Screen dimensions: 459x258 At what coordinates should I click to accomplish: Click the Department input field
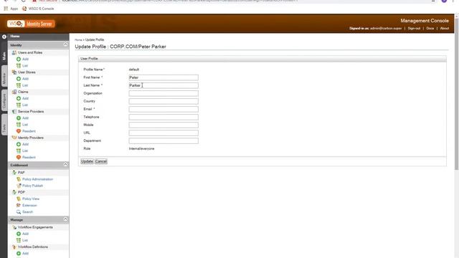coord(164,140)
